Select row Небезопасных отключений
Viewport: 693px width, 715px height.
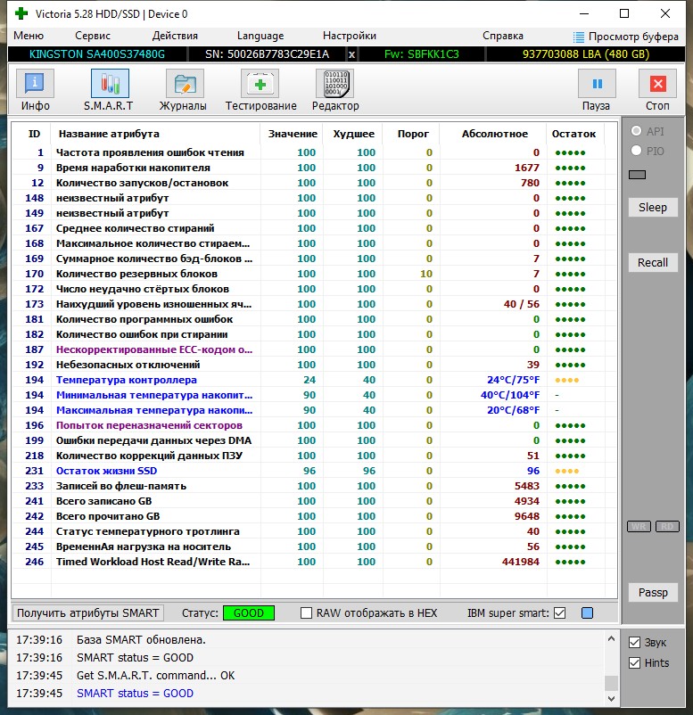(x=314, y=365)
